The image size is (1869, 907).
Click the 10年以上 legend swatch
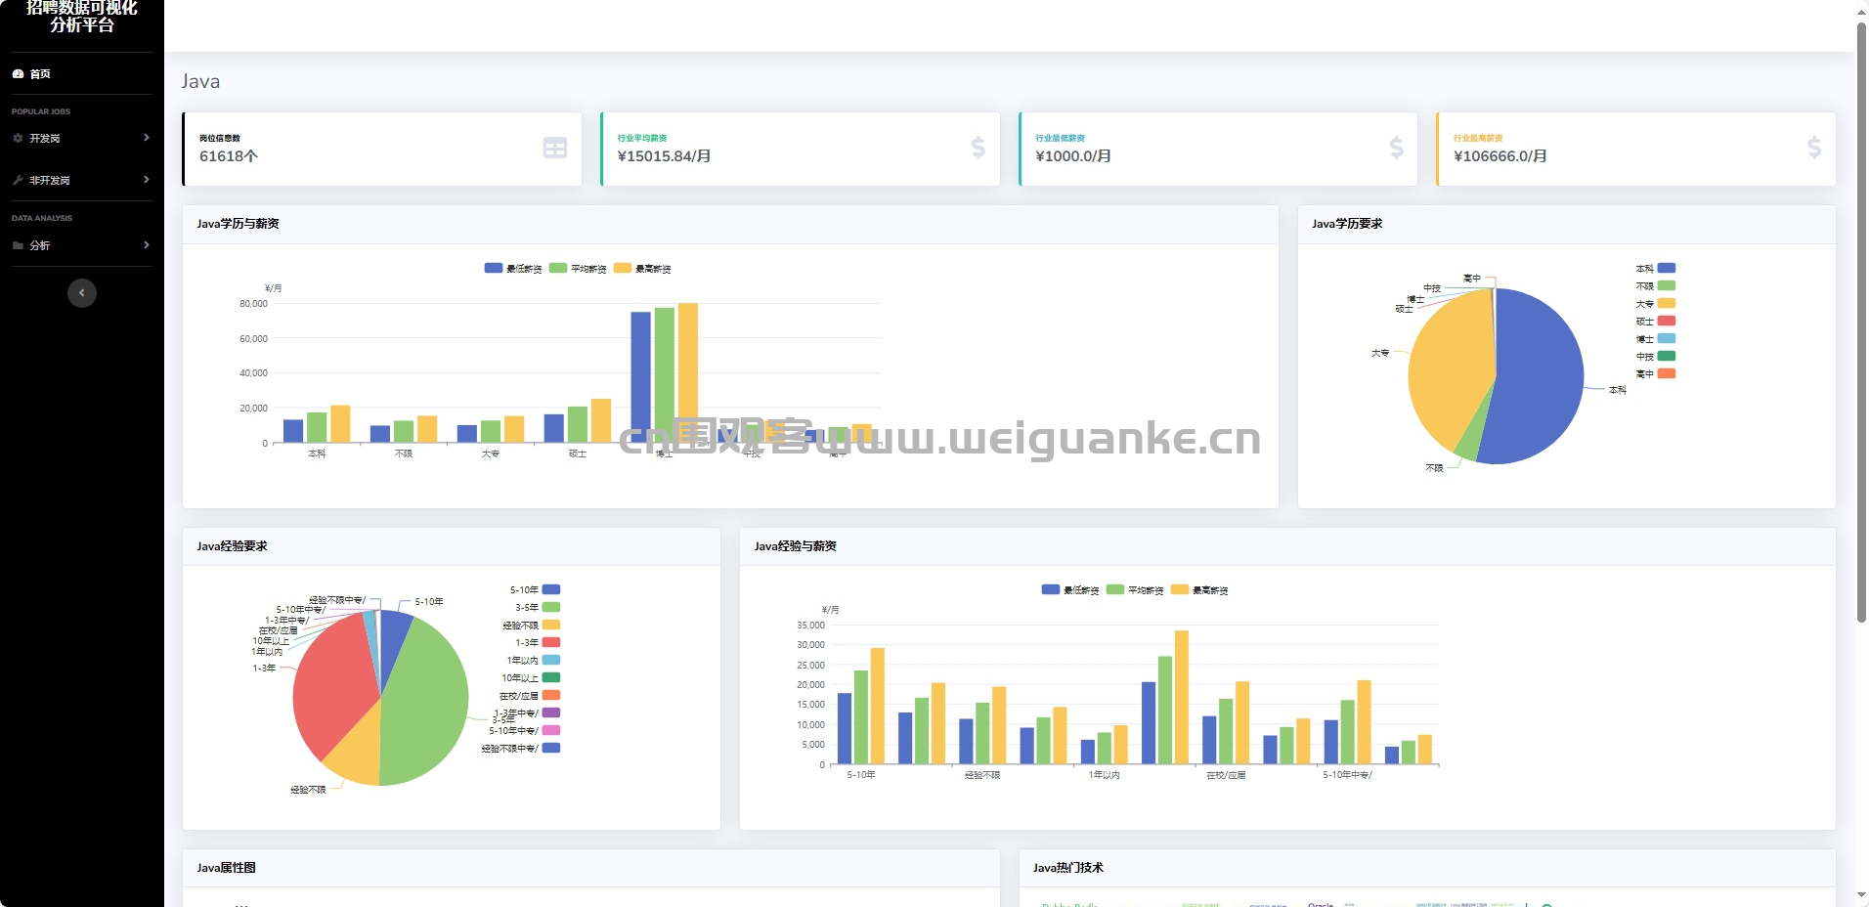(551, 677)
